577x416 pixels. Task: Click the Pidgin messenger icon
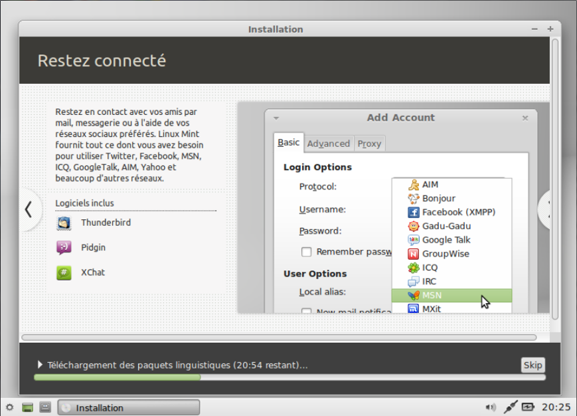(x=64, y=248)
